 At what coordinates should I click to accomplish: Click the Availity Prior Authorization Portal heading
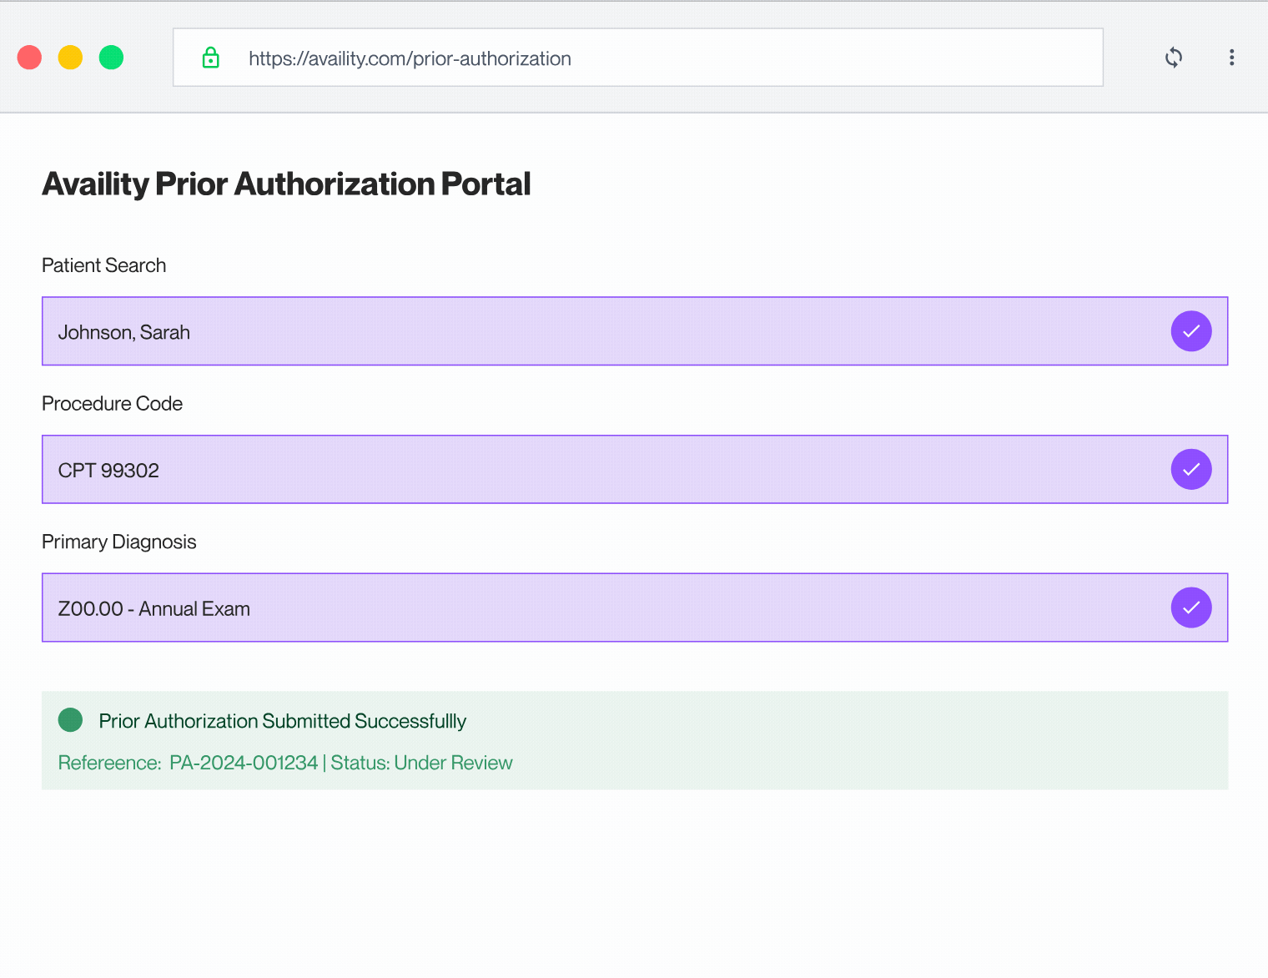tap(286, 184)
